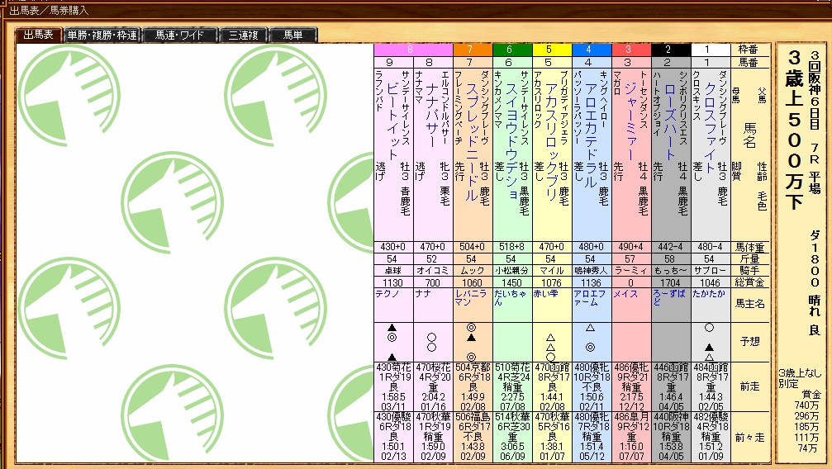The width and height of the screenshot is (832, 469).
Task: Click jockey 鳴神秀人
Action: (591, 271)
